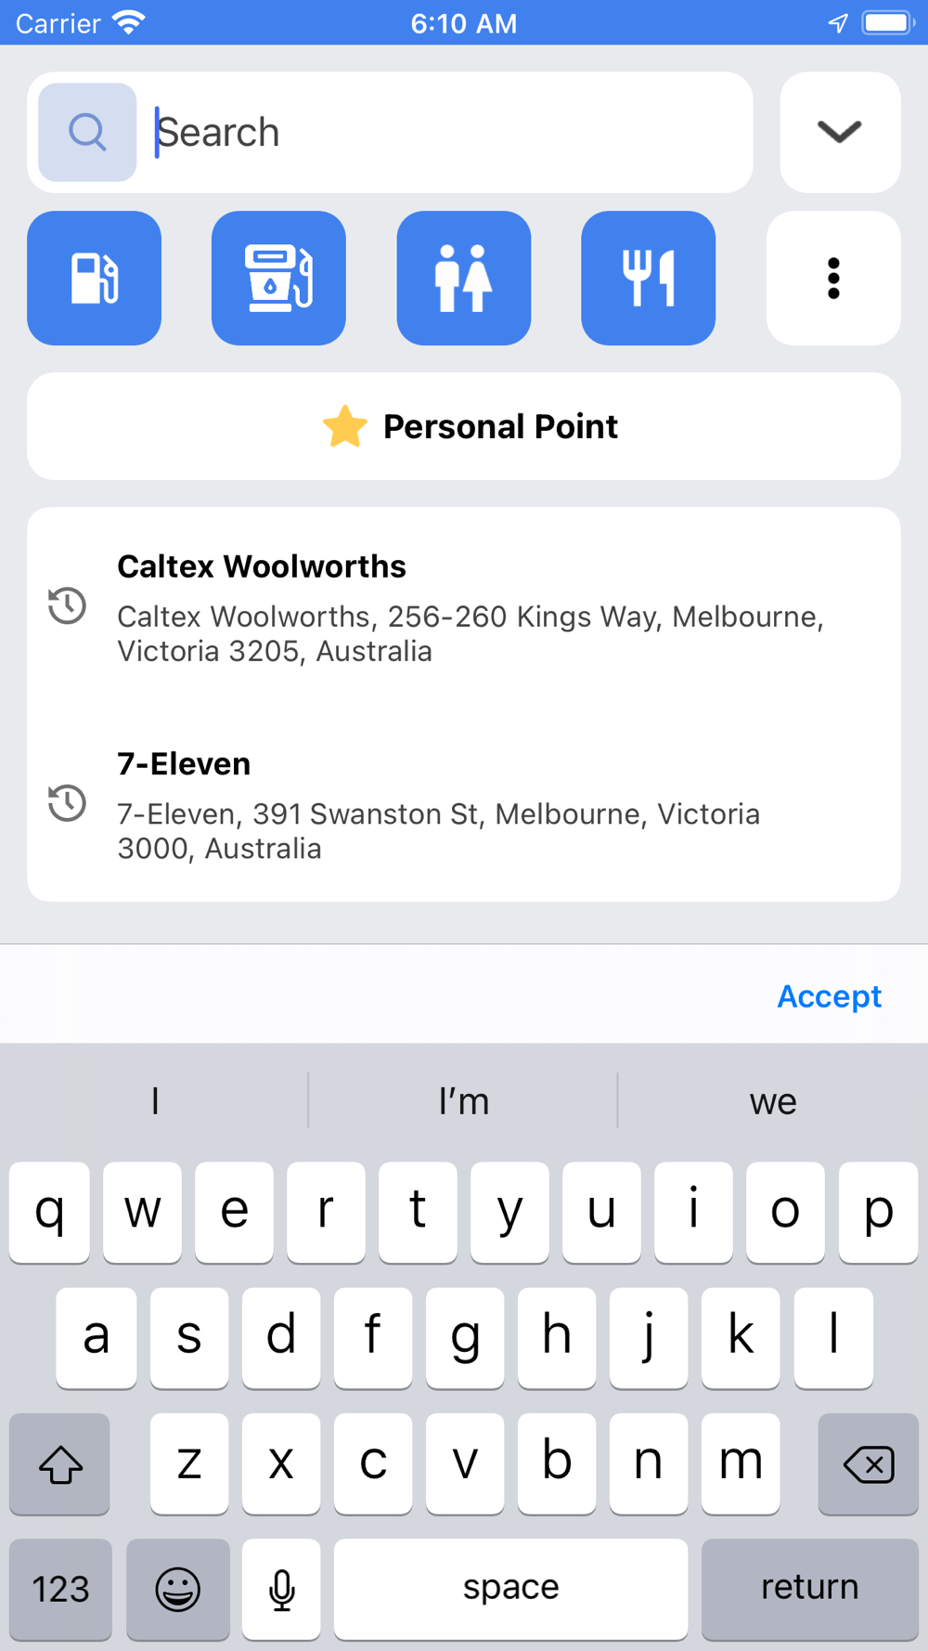Collapse the search panel with chevron

click(840, 132)
